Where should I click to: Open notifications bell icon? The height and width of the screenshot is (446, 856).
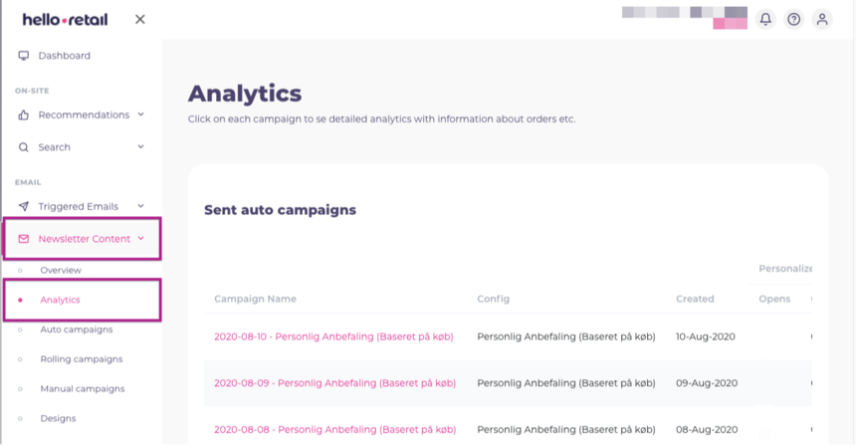coord(765,19)
